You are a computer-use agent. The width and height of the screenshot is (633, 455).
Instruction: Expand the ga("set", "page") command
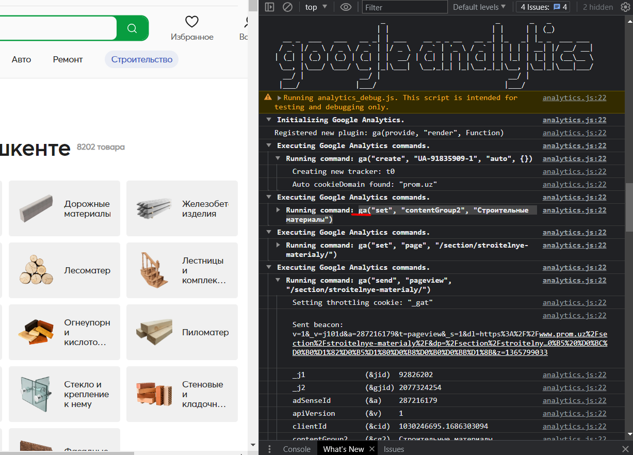coord(278,245)
